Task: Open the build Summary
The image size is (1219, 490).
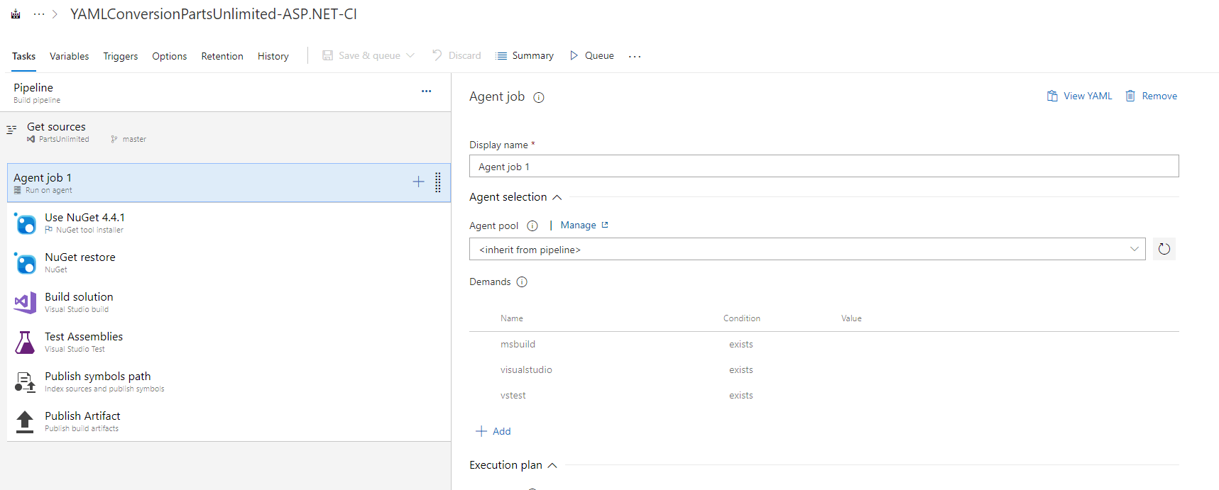Action: tap(525, 55)
